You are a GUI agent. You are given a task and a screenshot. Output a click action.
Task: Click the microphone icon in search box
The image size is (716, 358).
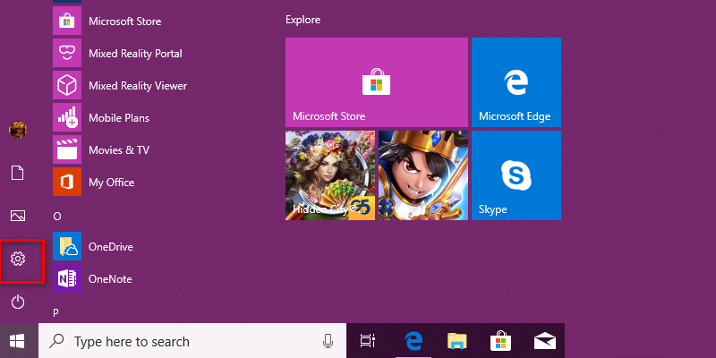pyautogui.click(x=328, y=341)
